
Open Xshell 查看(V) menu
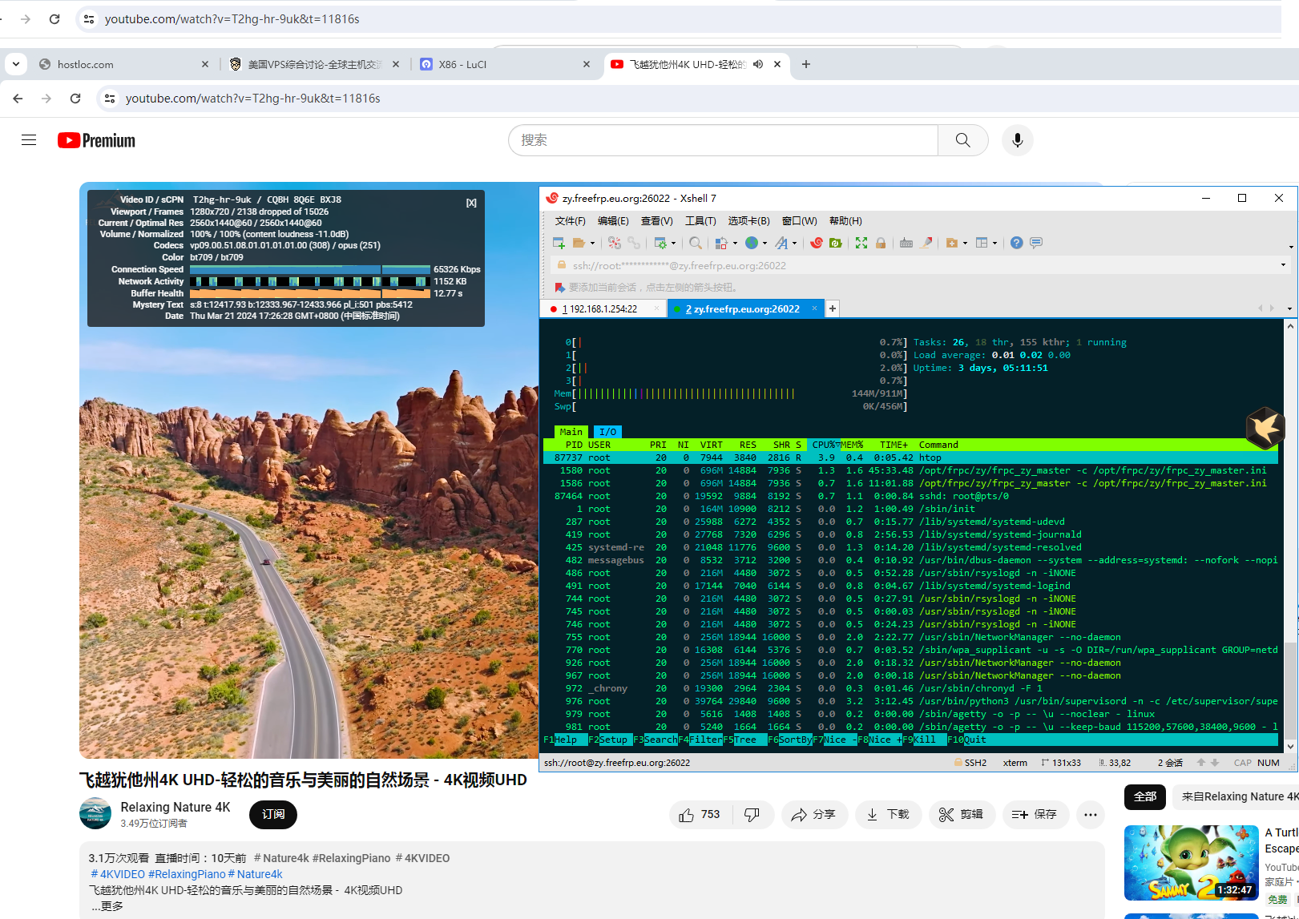point(656,221)
